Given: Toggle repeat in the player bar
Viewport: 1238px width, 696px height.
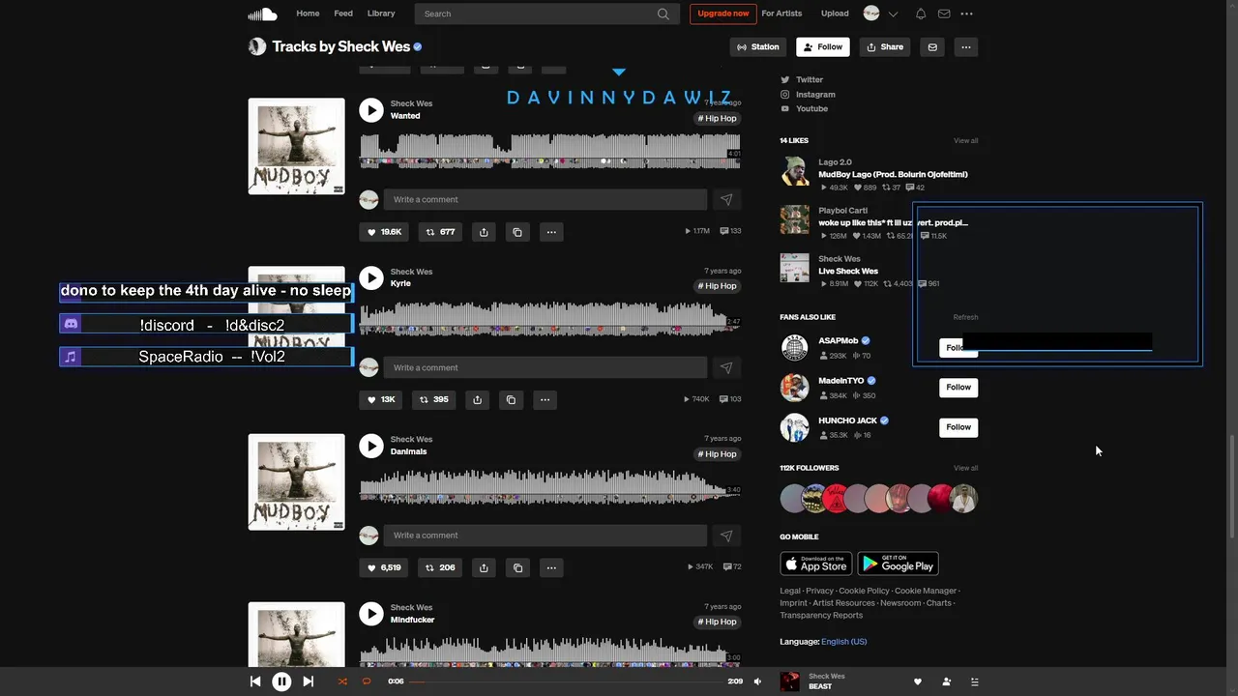Looking at the screenshot, I should tap(367, 681).
